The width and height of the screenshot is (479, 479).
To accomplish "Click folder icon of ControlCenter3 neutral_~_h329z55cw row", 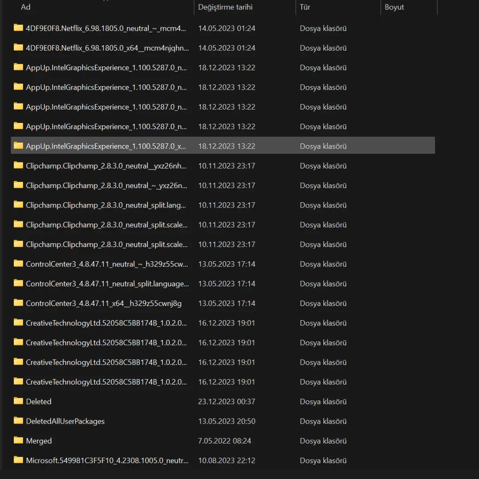I will [18, 263].
